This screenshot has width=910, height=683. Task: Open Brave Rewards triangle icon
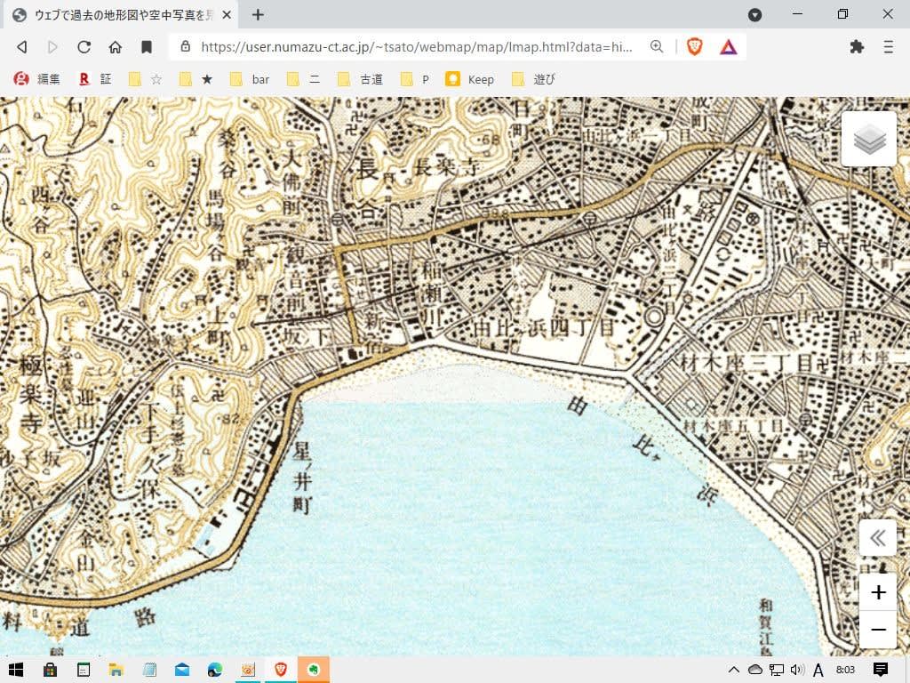coord(729,46)
